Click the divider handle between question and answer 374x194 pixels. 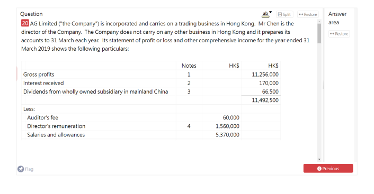click(324, 85)
